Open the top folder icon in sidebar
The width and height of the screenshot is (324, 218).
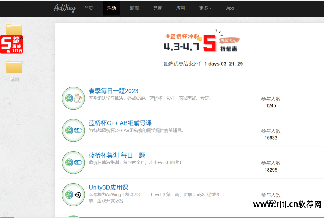click(14, 29)
